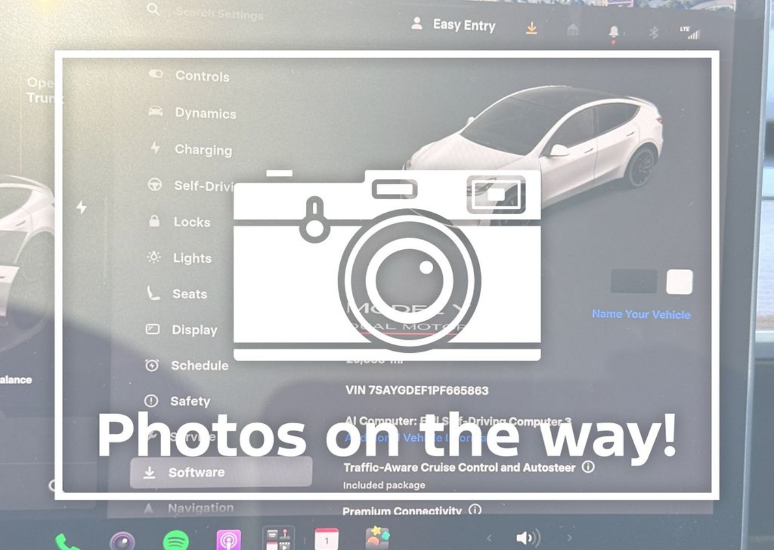The width and height of the screenshot is (774, 550).
Task: Click the VIN 7SAYGDEF1PF665863 text
Action: pyautogui.click(x=417, y=390)
